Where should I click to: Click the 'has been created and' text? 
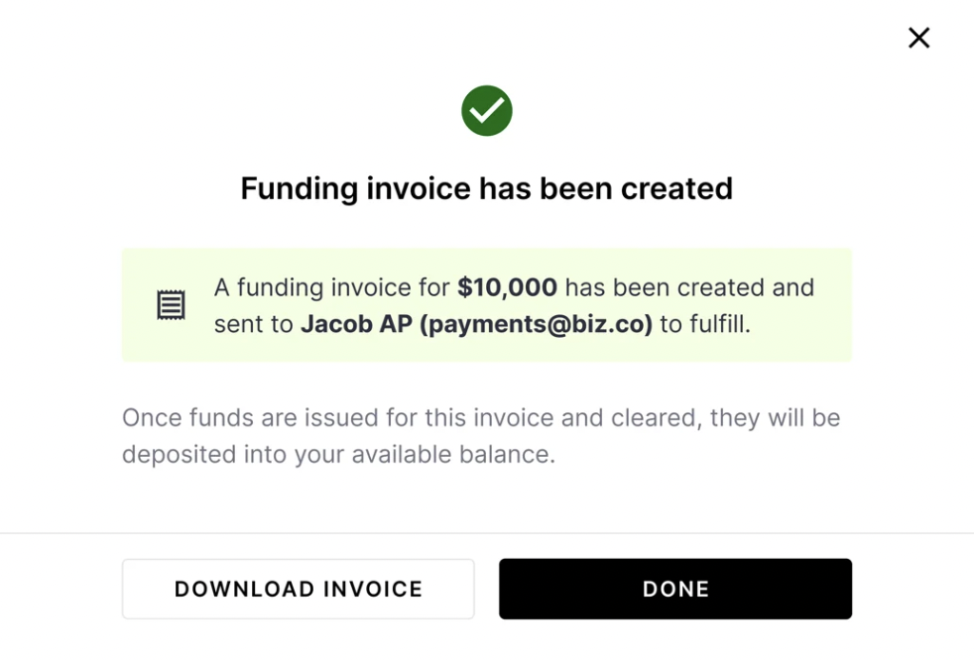pyautogui.click(x=689, y=287)
